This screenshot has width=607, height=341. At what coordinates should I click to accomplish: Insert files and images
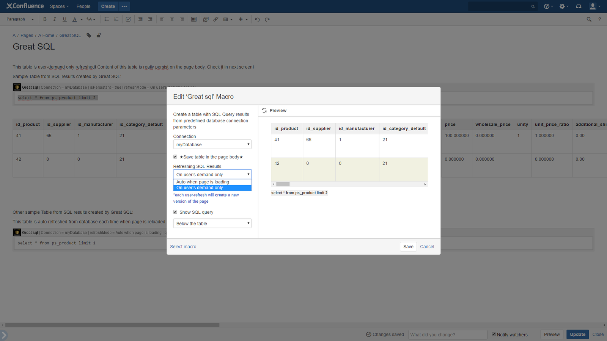pyautogui.click(x=206, y=19)
